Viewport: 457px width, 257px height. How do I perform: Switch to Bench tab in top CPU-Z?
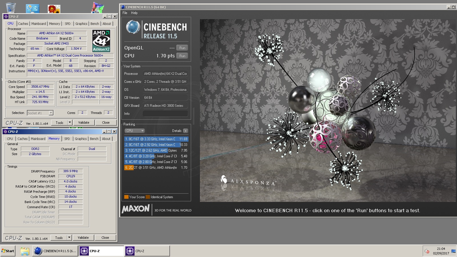[x=95, y=24]
